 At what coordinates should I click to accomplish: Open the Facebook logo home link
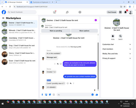[4, 12]
